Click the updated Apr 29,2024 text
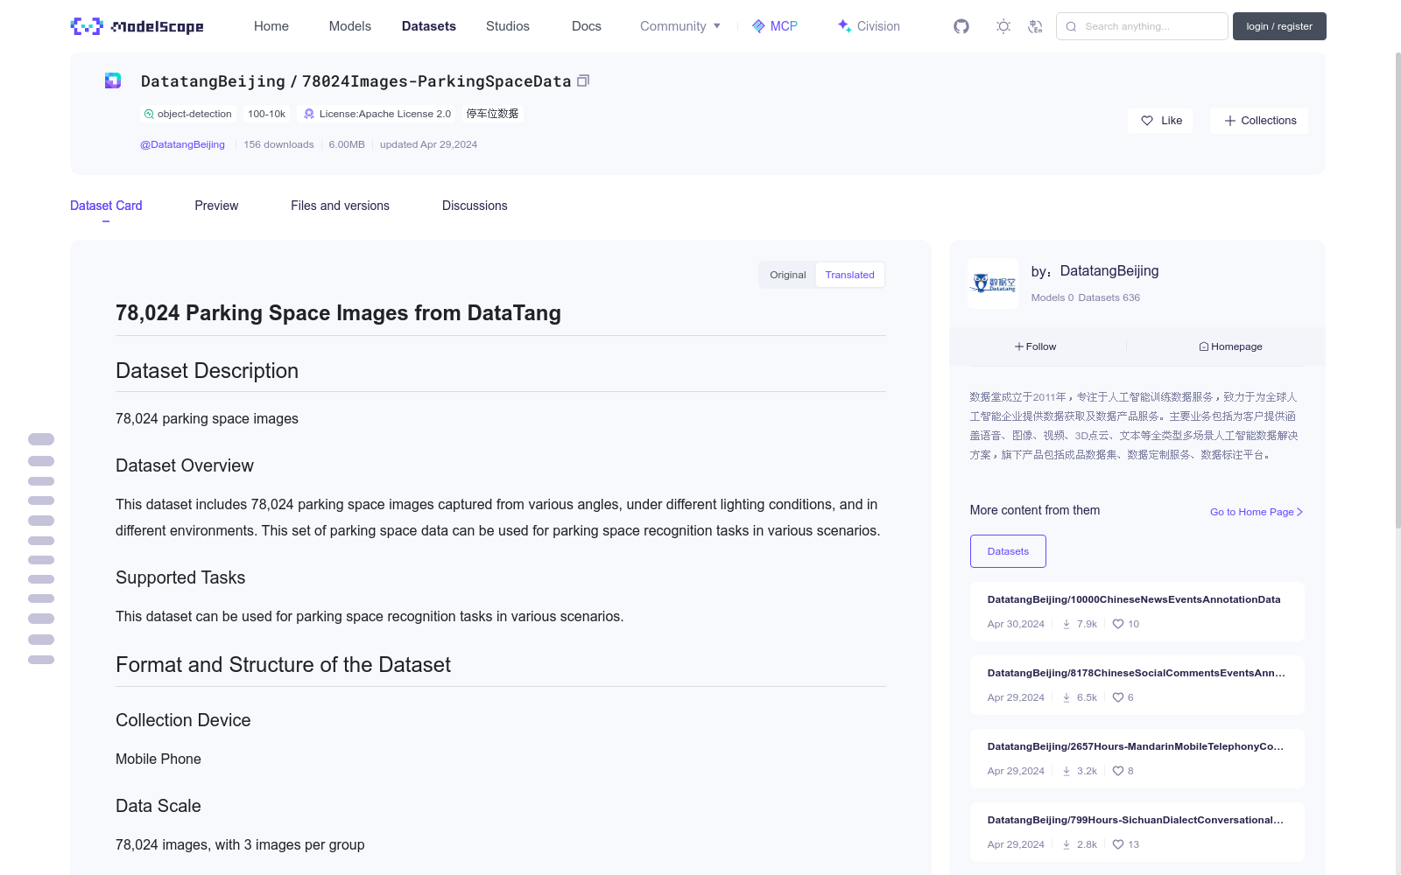This screenshot has width=1401, height=875. (428, 144)
